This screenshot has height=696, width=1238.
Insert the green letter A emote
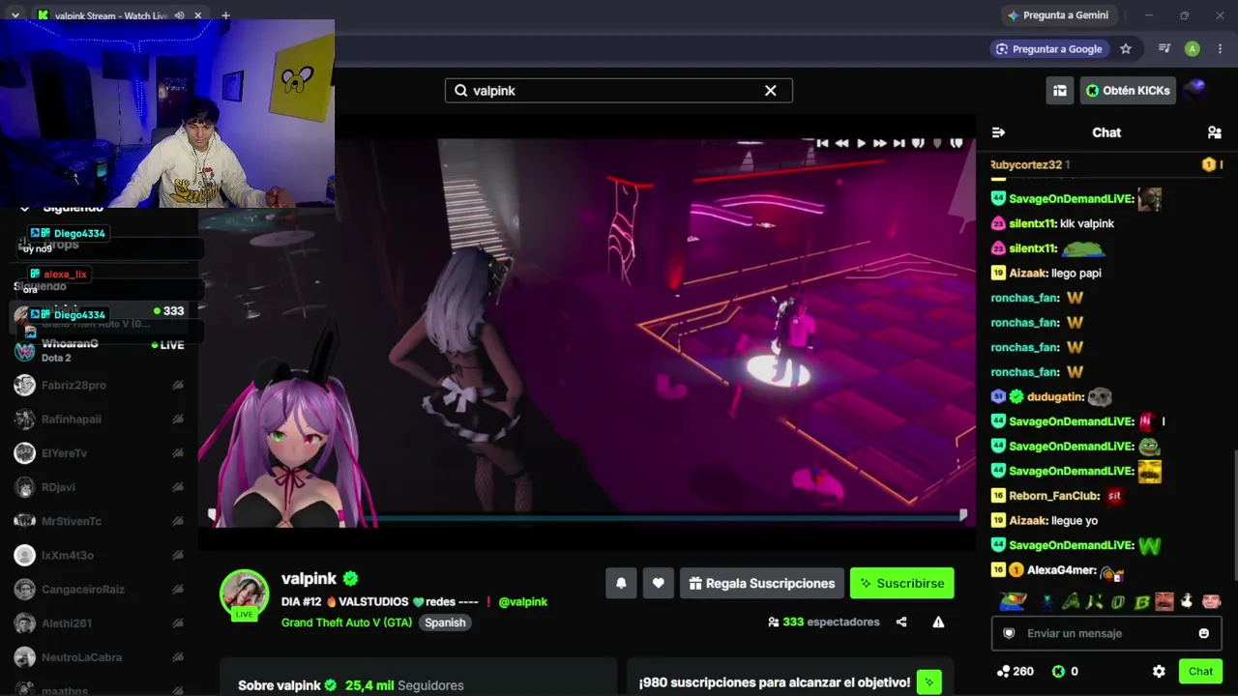1071,602
